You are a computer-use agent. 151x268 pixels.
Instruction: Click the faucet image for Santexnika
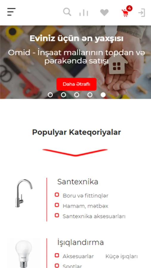24,193
